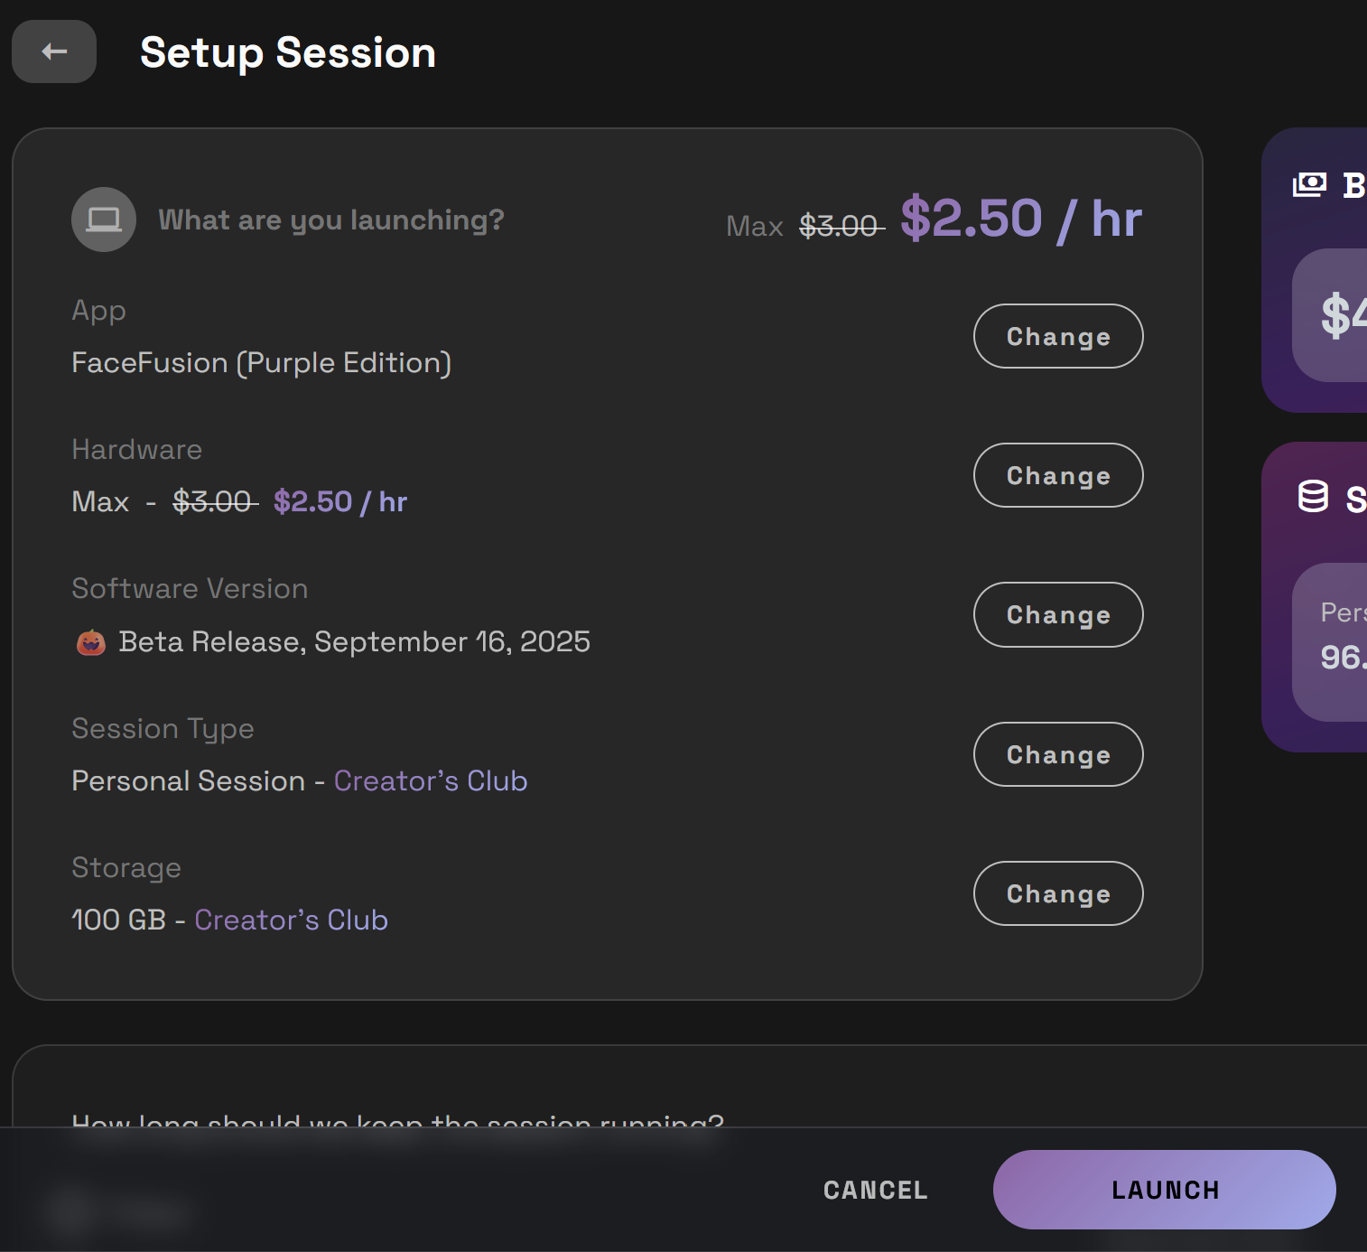This screenshot has height=1252, width=1367.
Task: Change the Beta Release software version
Action: [x=1057, y=614]
